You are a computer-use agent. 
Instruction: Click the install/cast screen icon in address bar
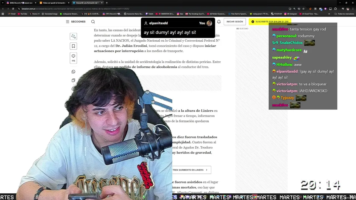point(290,9)
